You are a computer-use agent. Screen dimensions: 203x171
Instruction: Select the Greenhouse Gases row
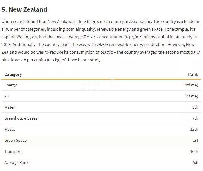101,118
